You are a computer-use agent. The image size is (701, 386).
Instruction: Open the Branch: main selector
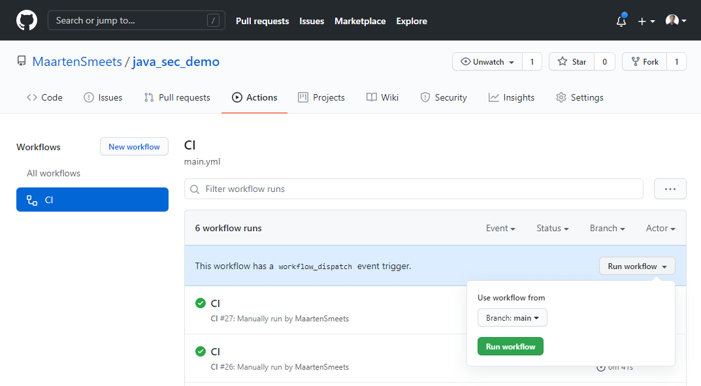512,318
